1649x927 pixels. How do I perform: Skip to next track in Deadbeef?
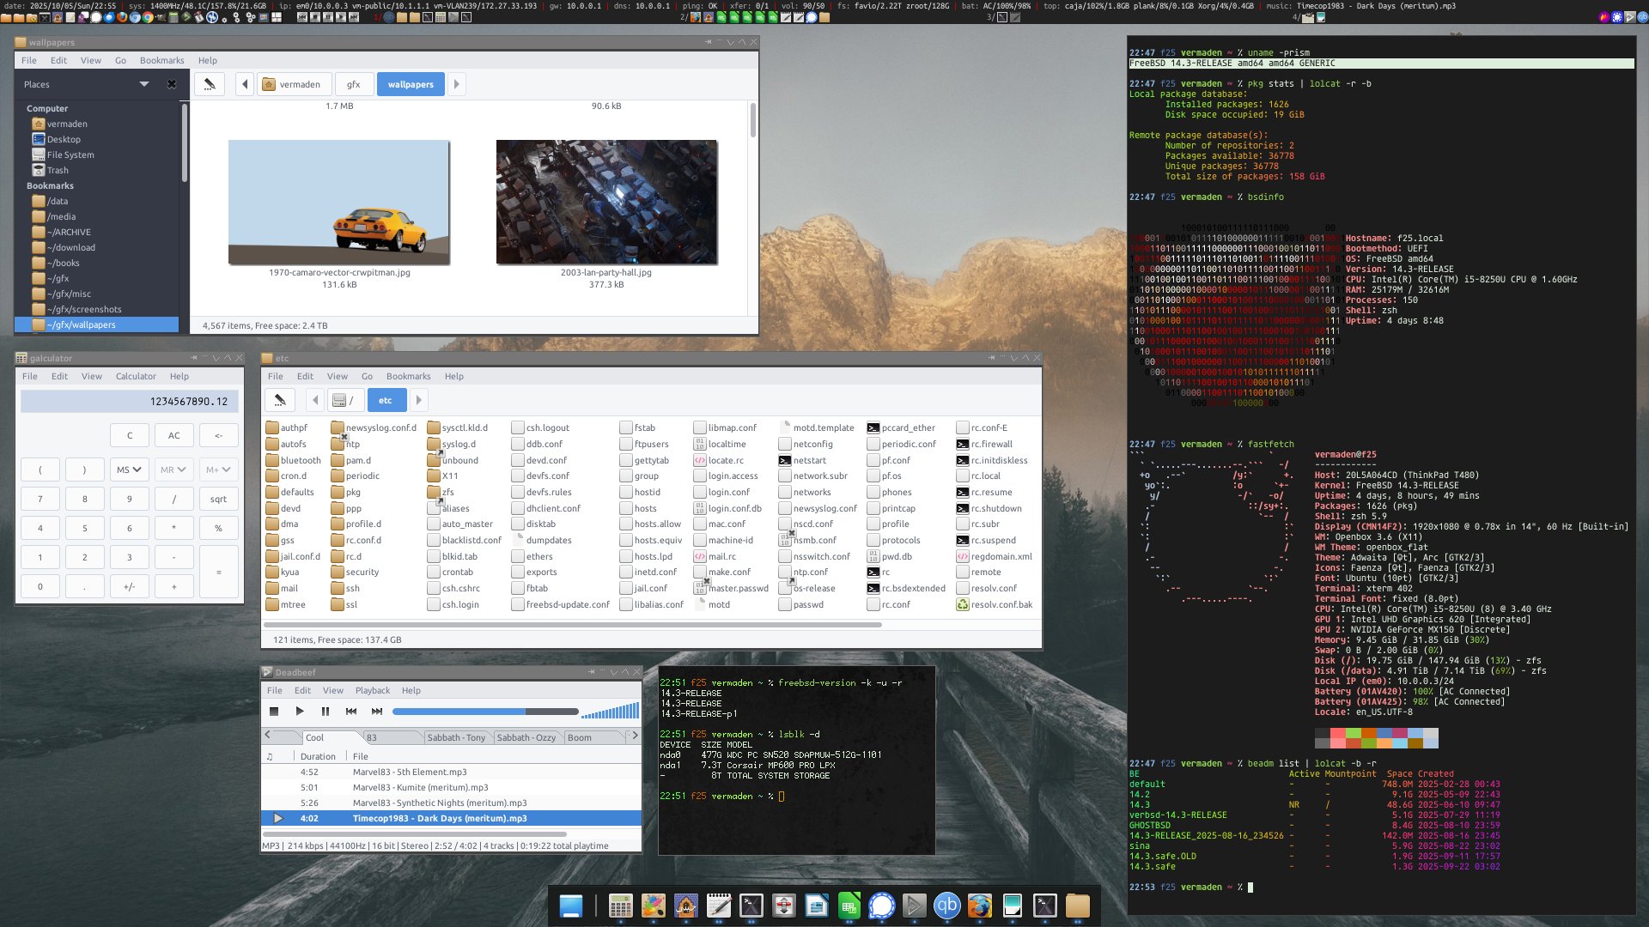click(376, 711)
